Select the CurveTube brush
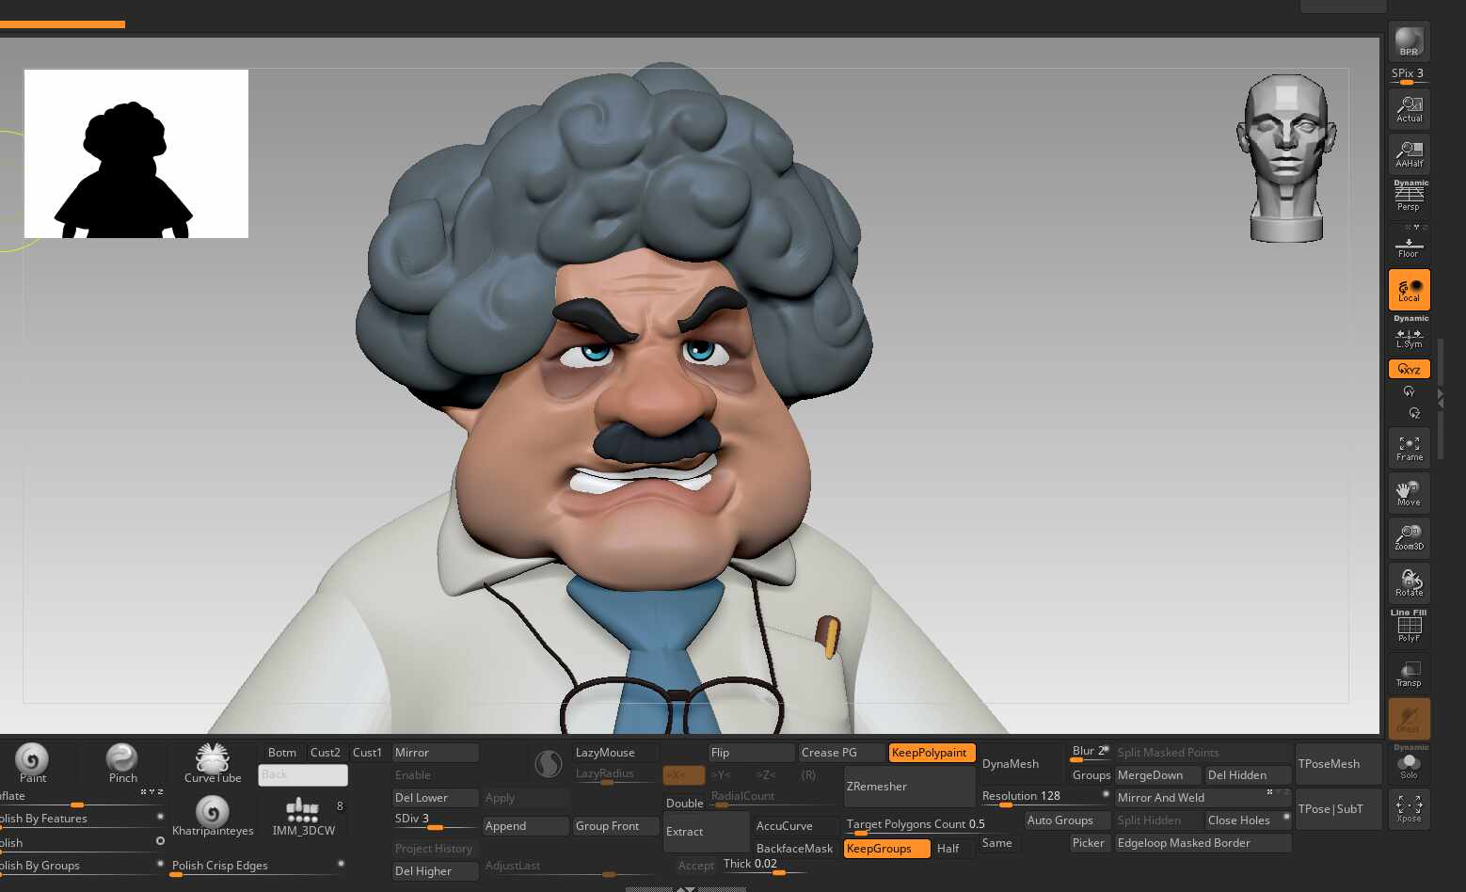1466x892 pixels. [213, 763]
